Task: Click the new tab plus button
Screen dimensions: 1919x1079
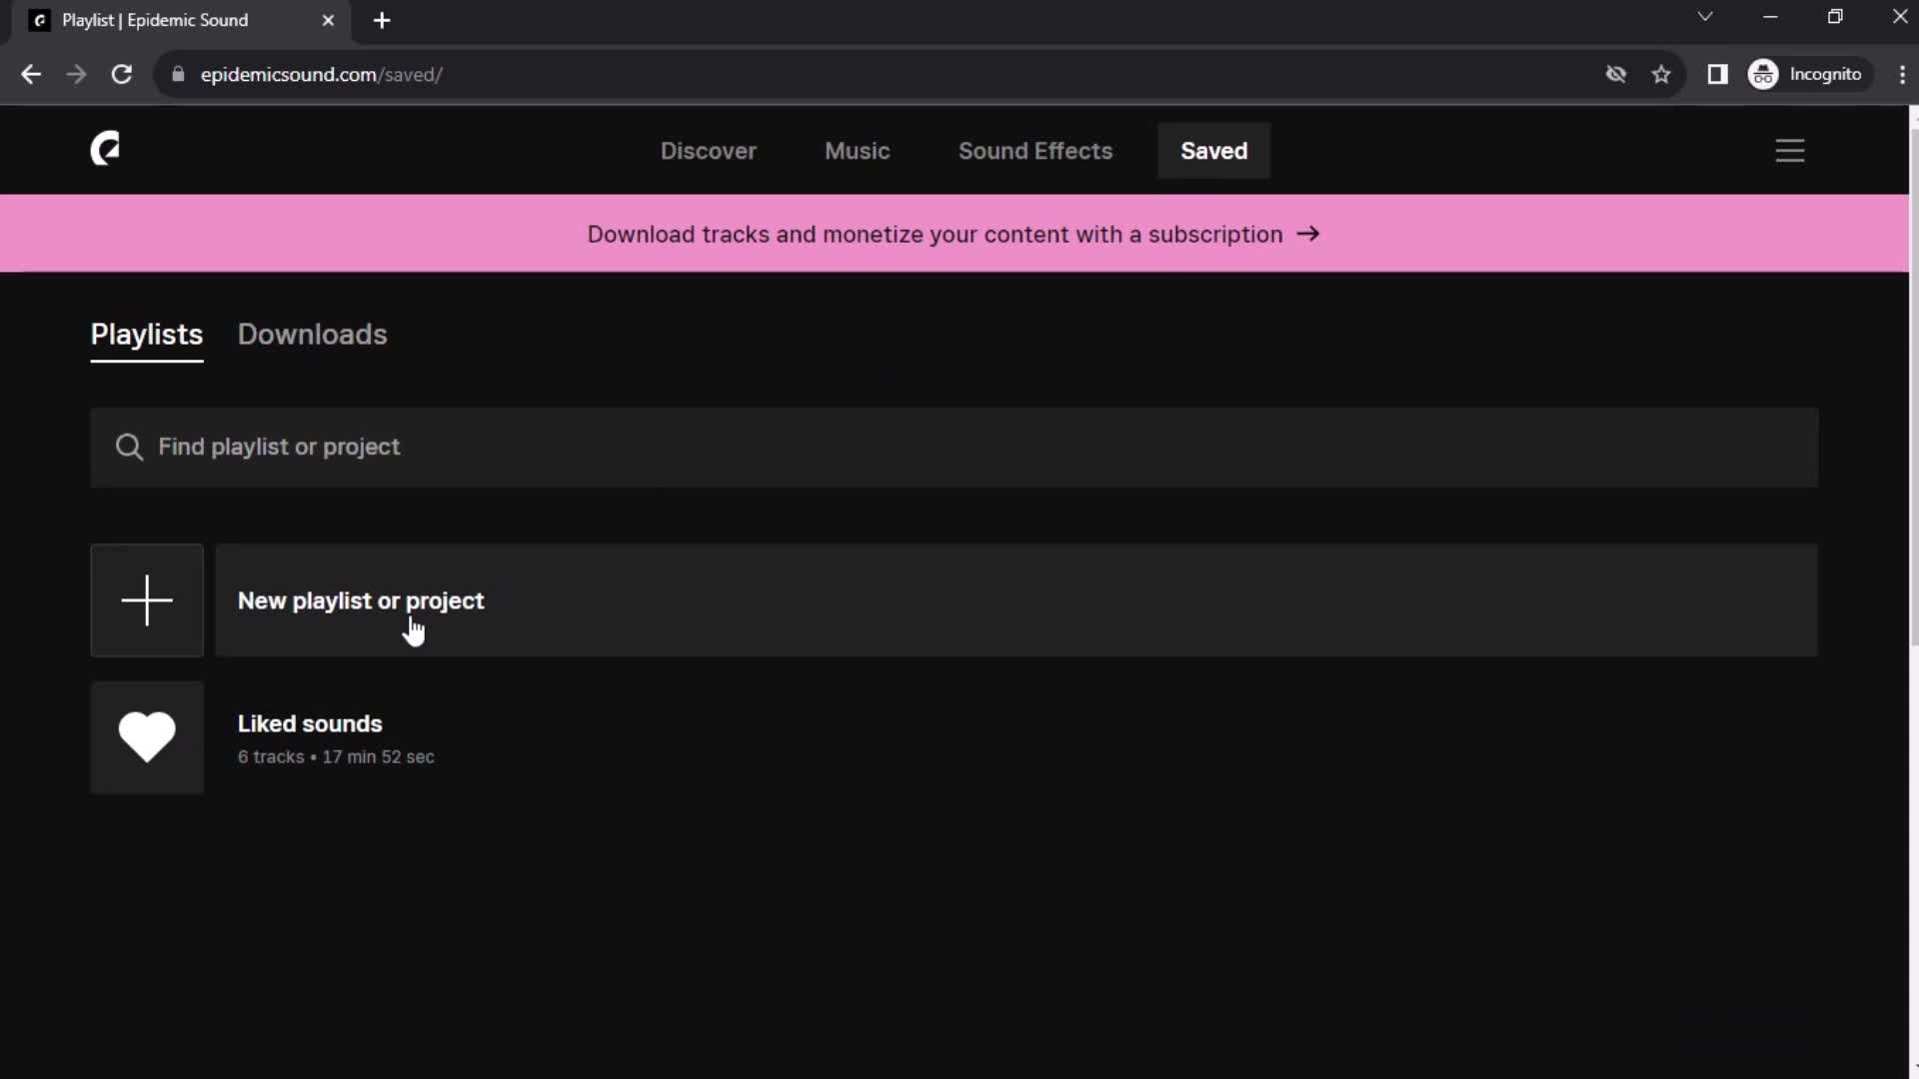Action: tap(382, 20)
